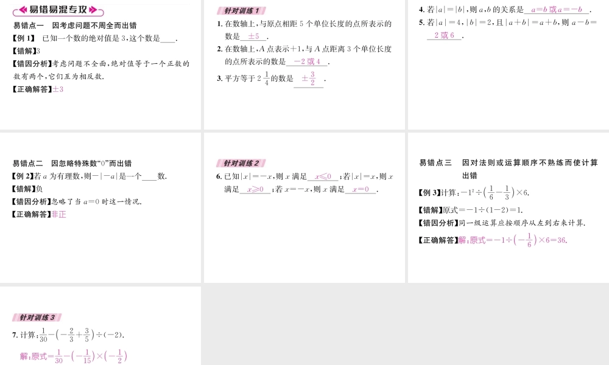Open the slide containing questions 4 and 5

509,64
